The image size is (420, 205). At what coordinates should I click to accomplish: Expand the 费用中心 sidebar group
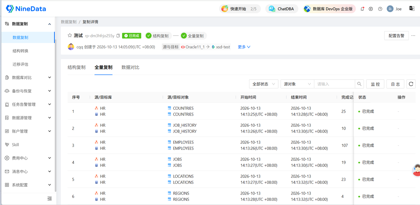coord(50,158)
